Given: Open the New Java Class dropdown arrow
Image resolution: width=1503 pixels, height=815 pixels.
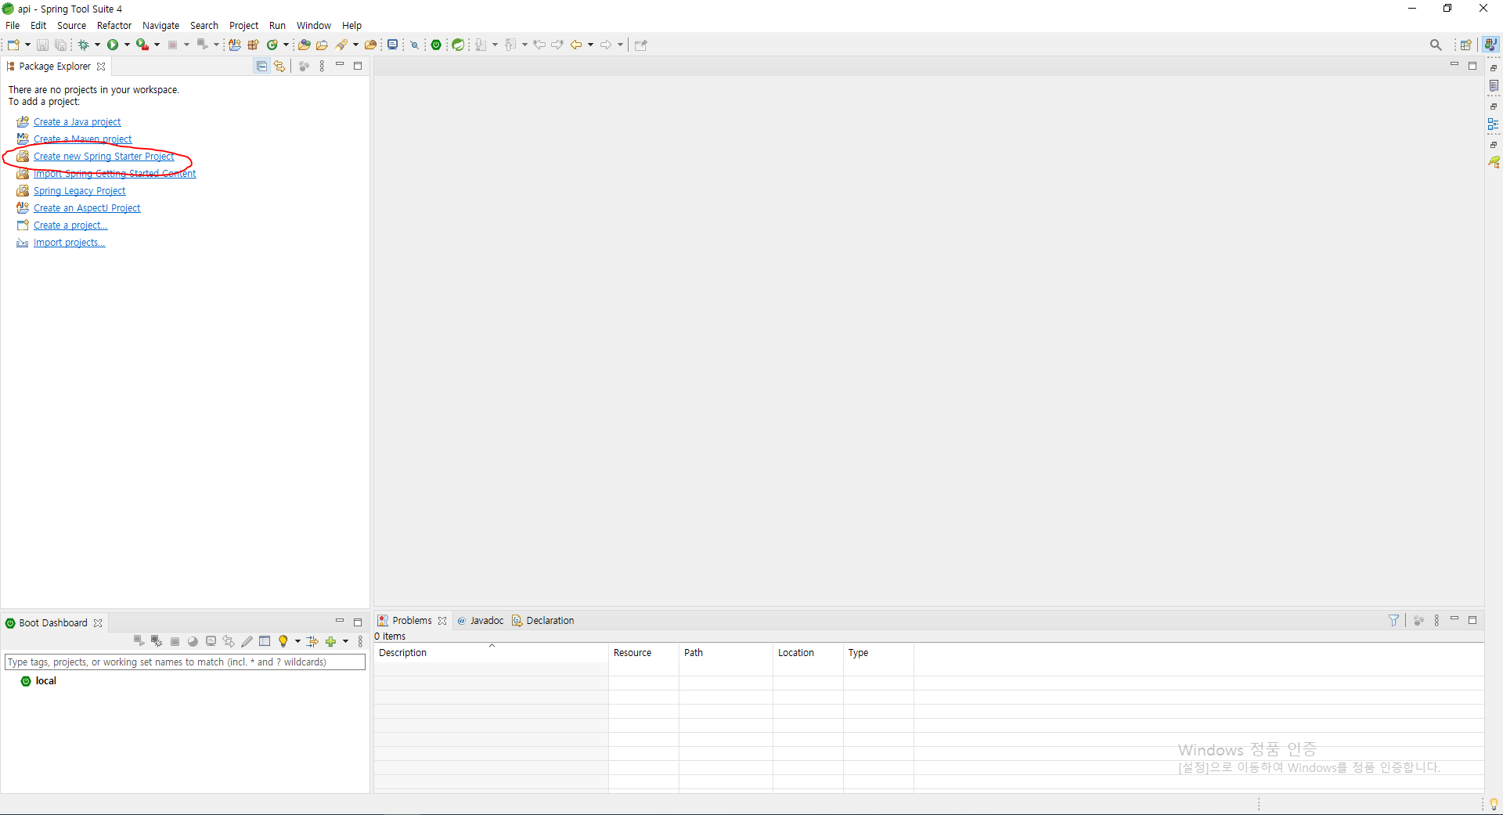Looking at the screenshot, I should pos(287,45).
